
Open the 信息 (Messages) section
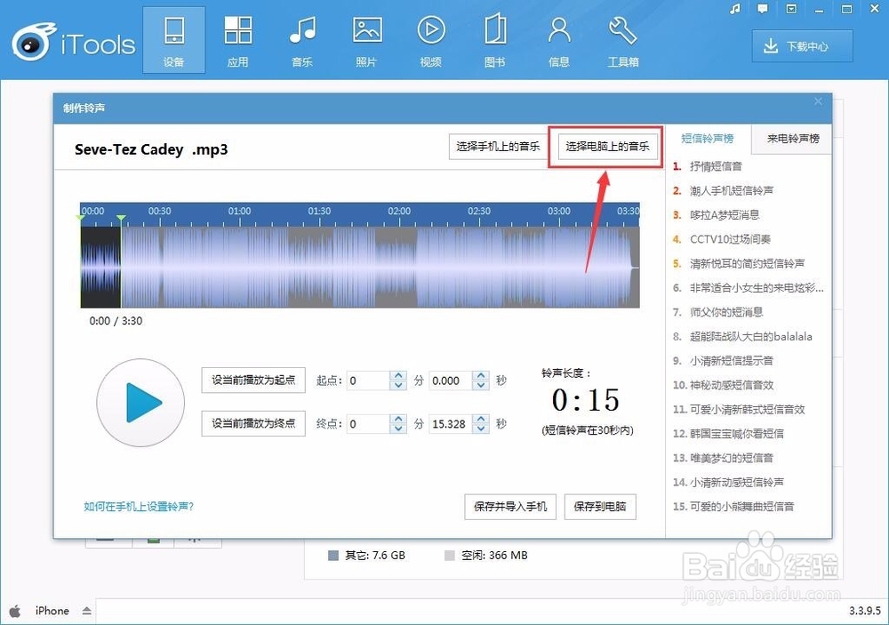(558, 39)
